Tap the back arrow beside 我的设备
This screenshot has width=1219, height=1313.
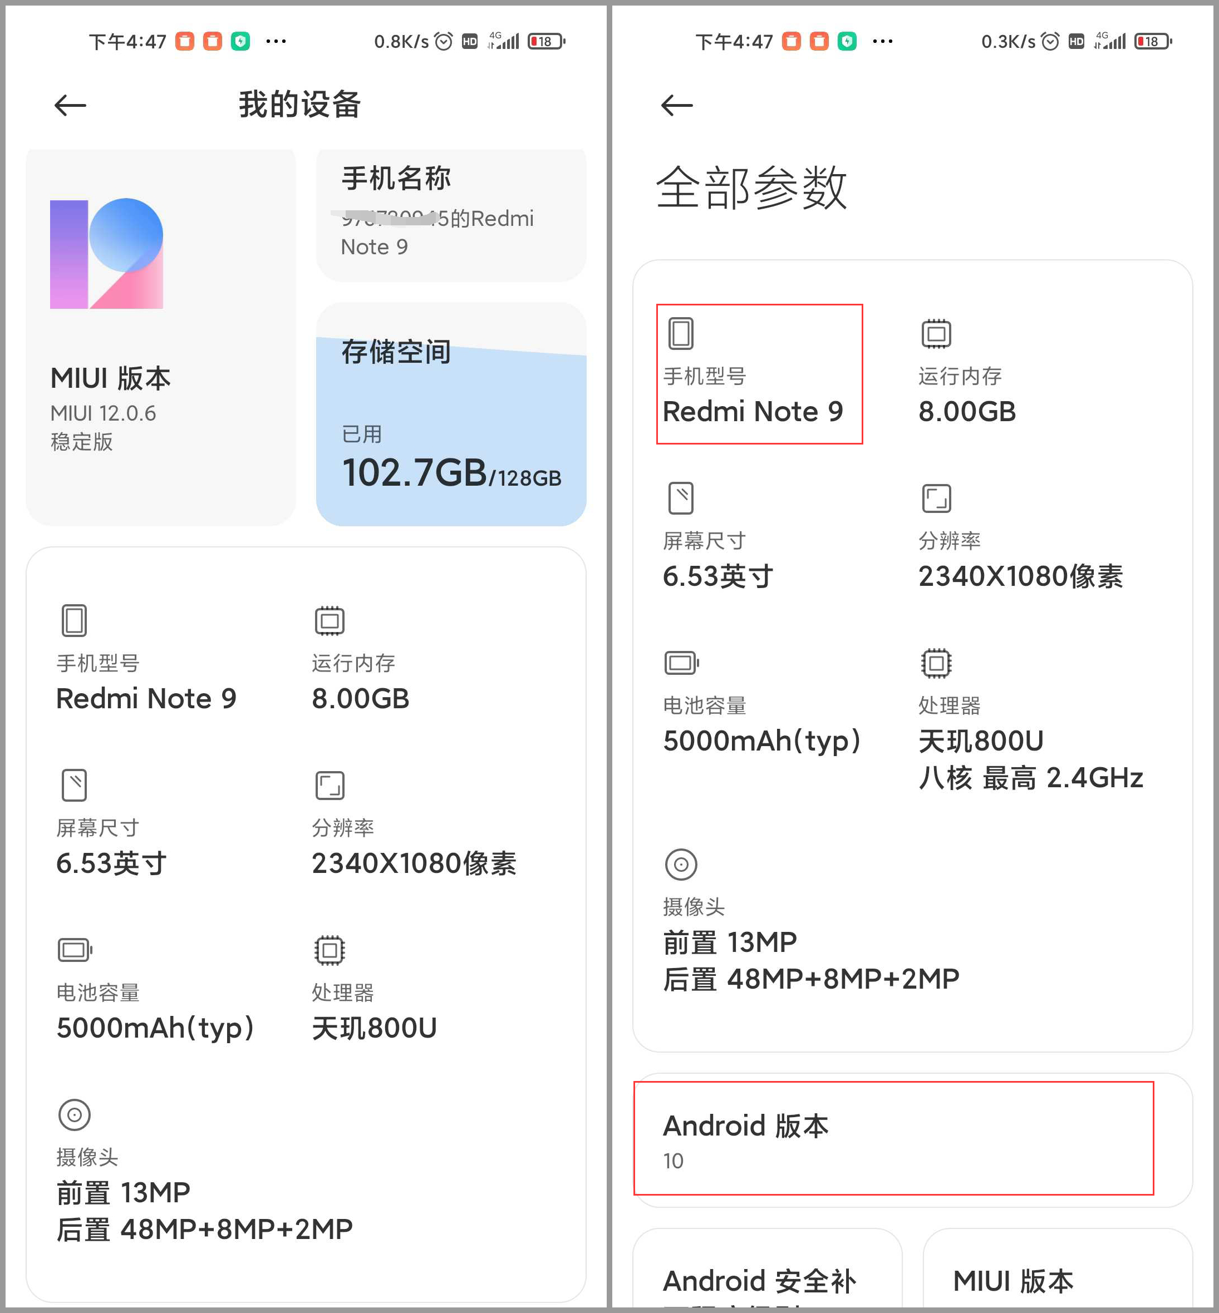71,105
